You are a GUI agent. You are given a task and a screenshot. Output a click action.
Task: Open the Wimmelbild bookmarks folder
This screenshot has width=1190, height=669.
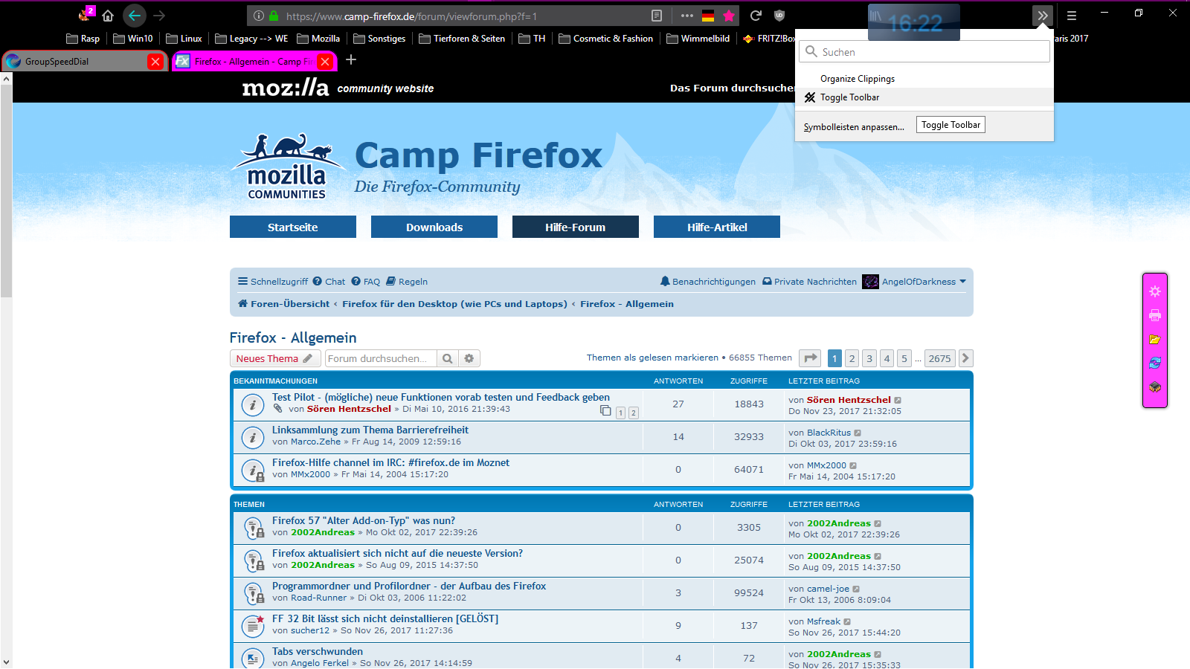coord(698,39)
